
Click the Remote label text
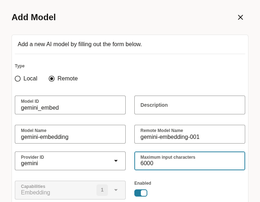(x=68, y=79)
